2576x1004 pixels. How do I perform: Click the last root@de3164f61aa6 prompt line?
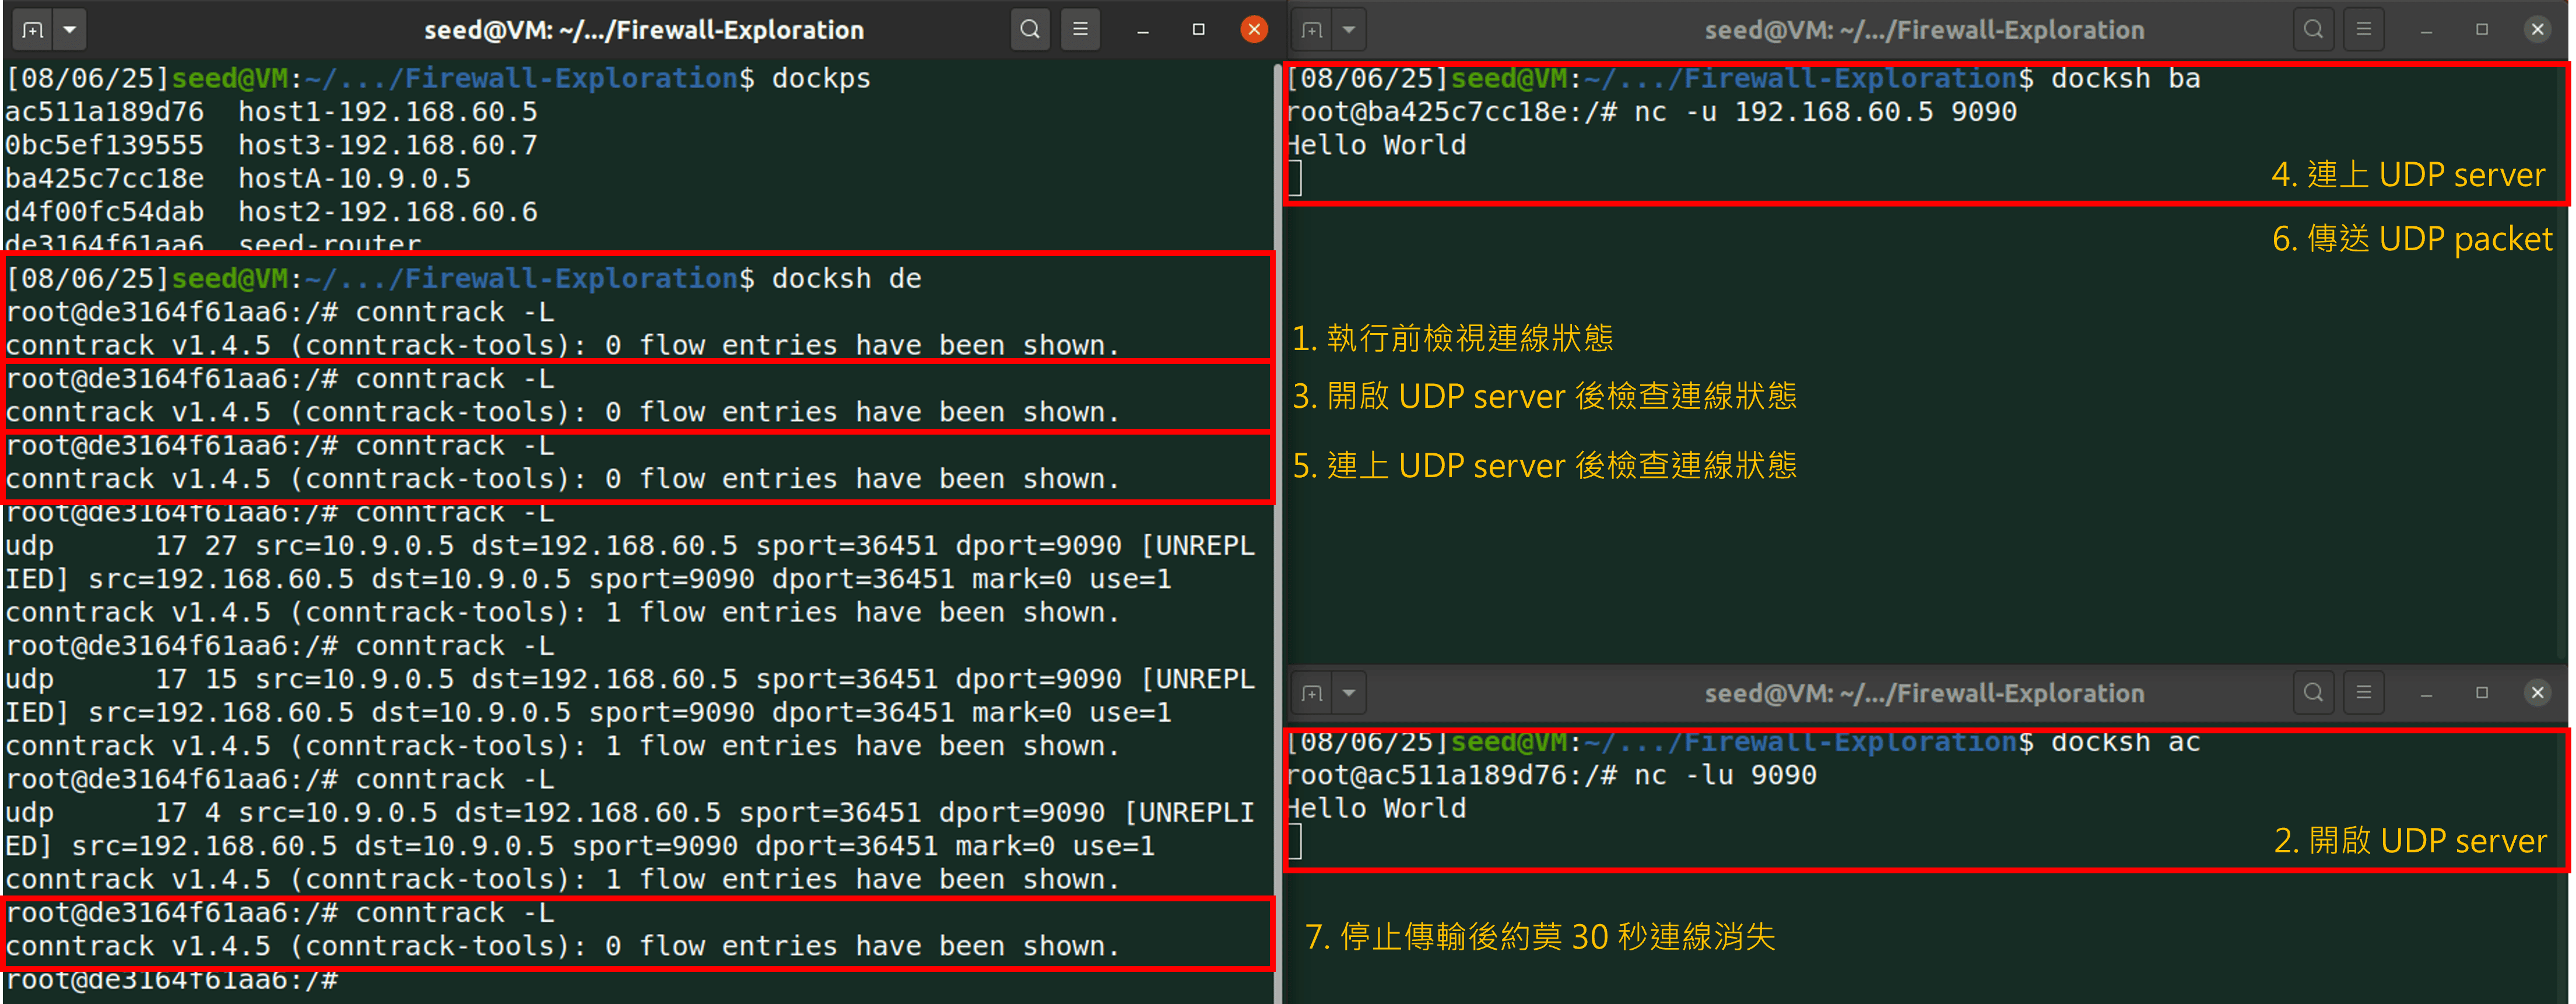pos(172,981)
